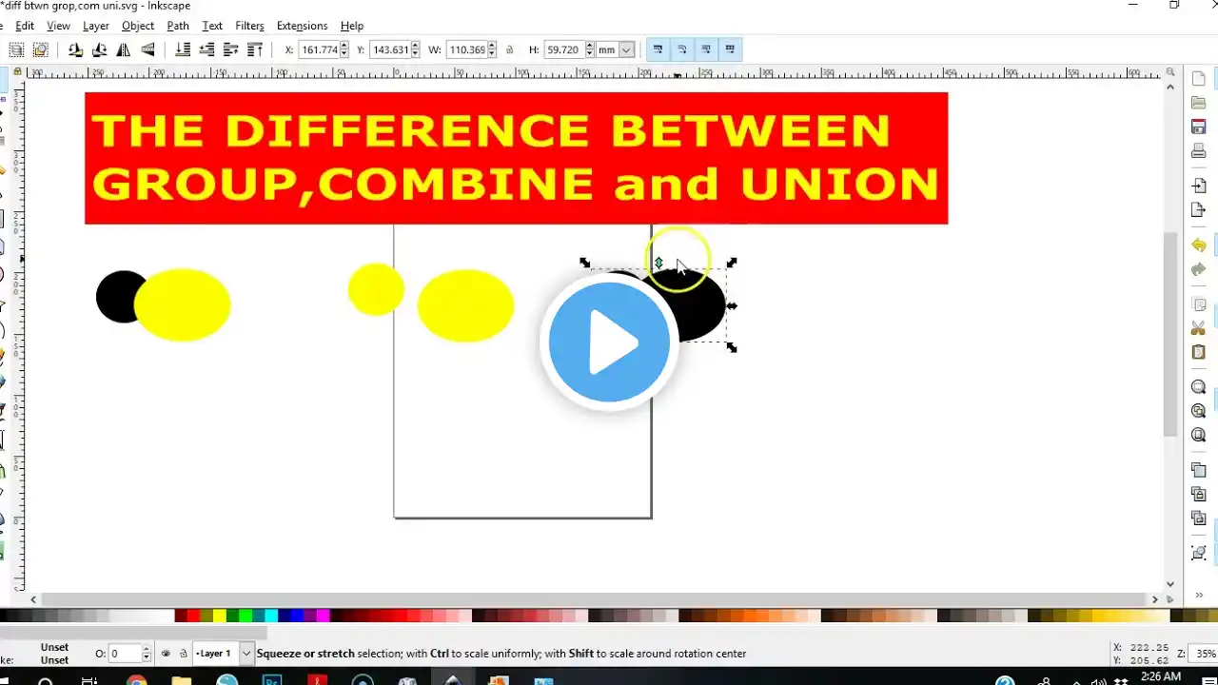
Task: Open the Path menu
Action: pos(177,26)
